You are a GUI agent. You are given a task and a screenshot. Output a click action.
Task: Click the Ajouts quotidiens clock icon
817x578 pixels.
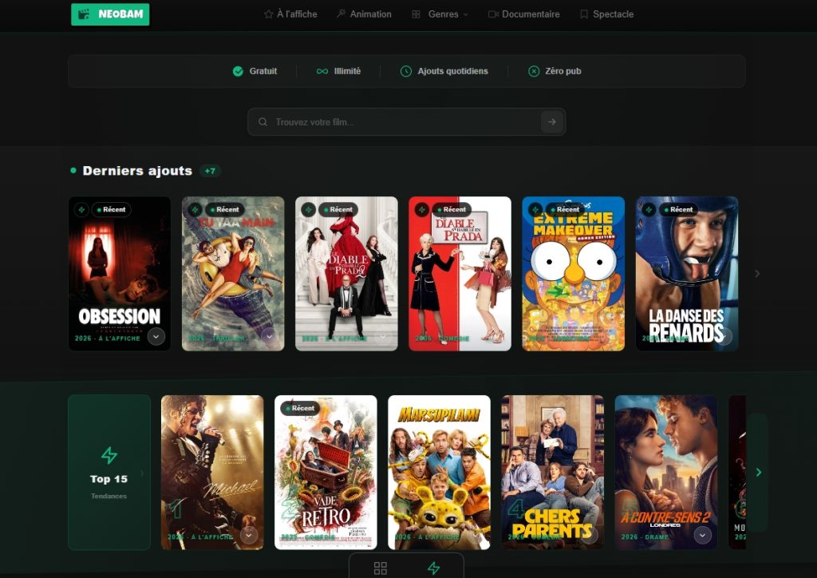(406, 71)
